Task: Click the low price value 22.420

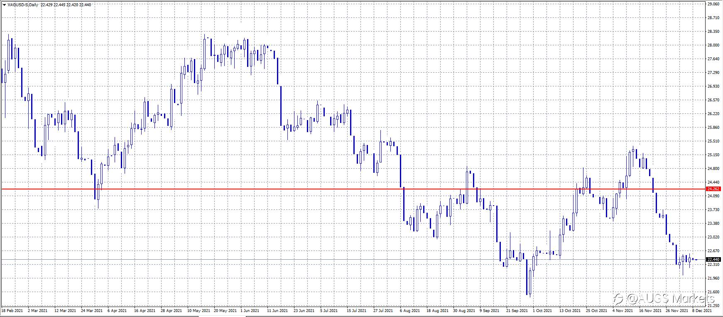Action: pyautogui.click(x=72, y=5)
